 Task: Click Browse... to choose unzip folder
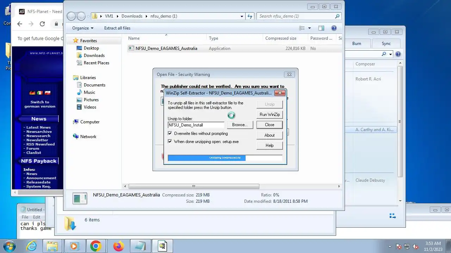pyautogui.click(x=240, y=125)
